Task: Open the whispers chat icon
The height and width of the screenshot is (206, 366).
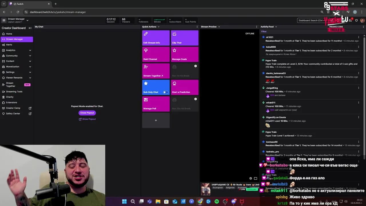Action: (357, 20)
